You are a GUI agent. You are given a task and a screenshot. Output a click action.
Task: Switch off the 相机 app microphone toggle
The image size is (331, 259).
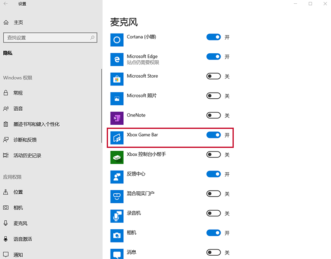pos(213,233)
